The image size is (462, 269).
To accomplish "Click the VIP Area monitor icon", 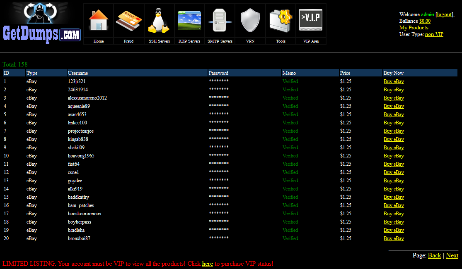I will pos(310,20).
